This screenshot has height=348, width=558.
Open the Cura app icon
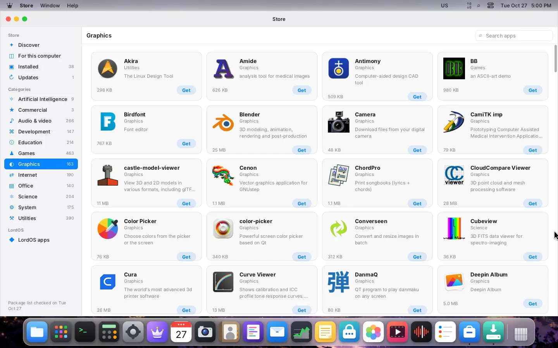click(x=108, y=282)
